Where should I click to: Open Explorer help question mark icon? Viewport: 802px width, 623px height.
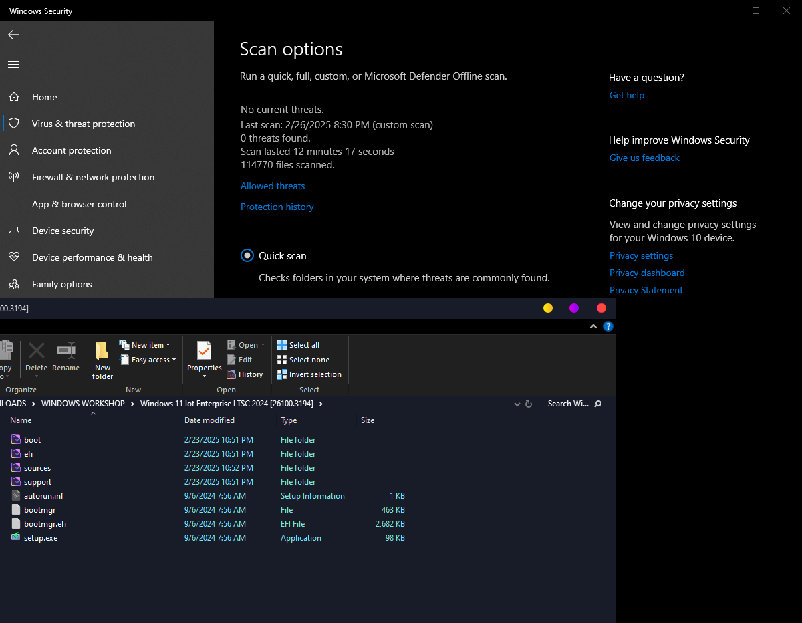(x=608, y=327)
